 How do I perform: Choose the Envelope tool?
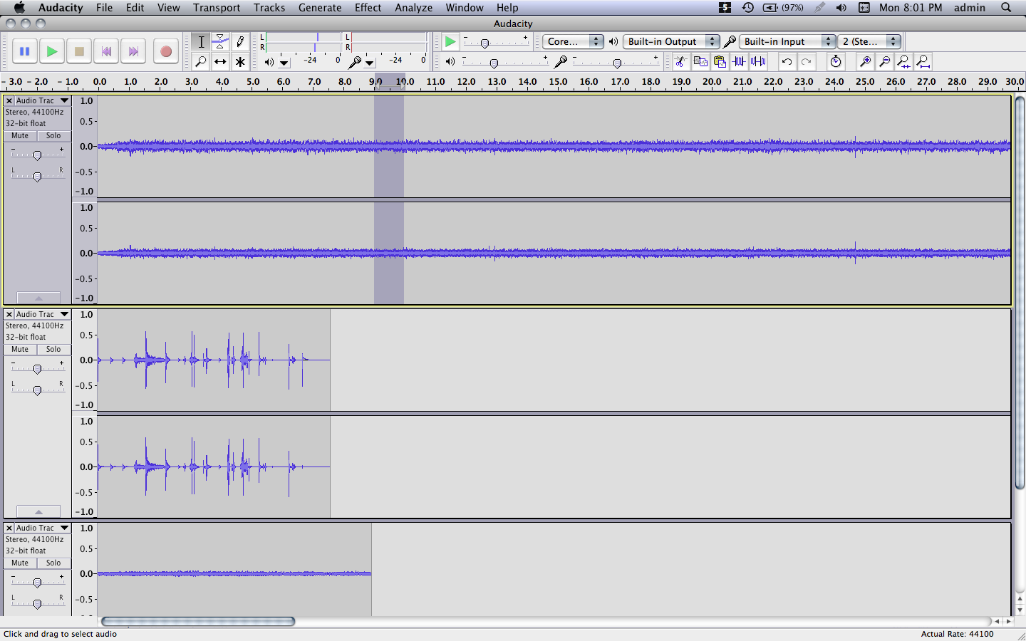coord(220,42)
